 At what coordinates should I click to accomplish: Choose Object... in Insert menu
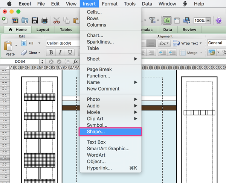pyautogui.click(x=110, y=162)
